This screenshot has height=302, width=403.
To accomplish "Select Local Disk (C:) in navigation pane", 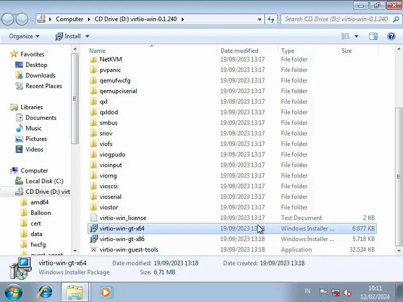I will pyautogui.click(x=44, y=181).
